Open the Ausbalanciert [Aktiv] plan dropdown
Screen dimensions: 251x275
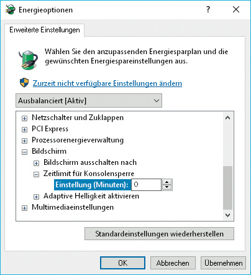(x=89, y=101)
